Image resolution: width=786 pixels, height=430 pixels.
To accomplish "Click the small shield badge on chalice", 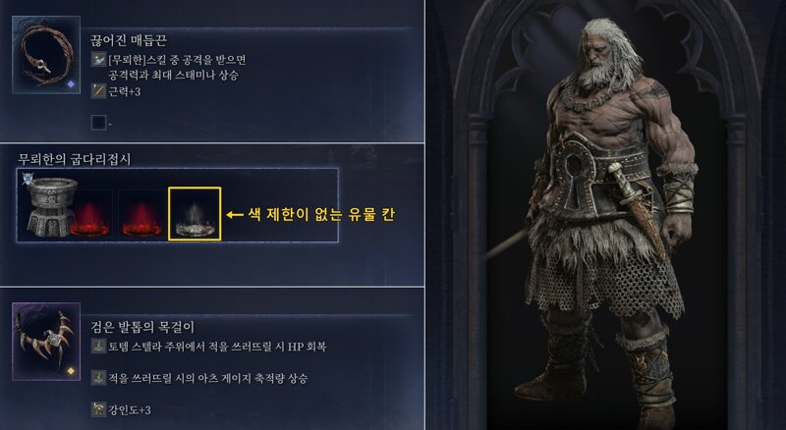I will tap(28, 179).
